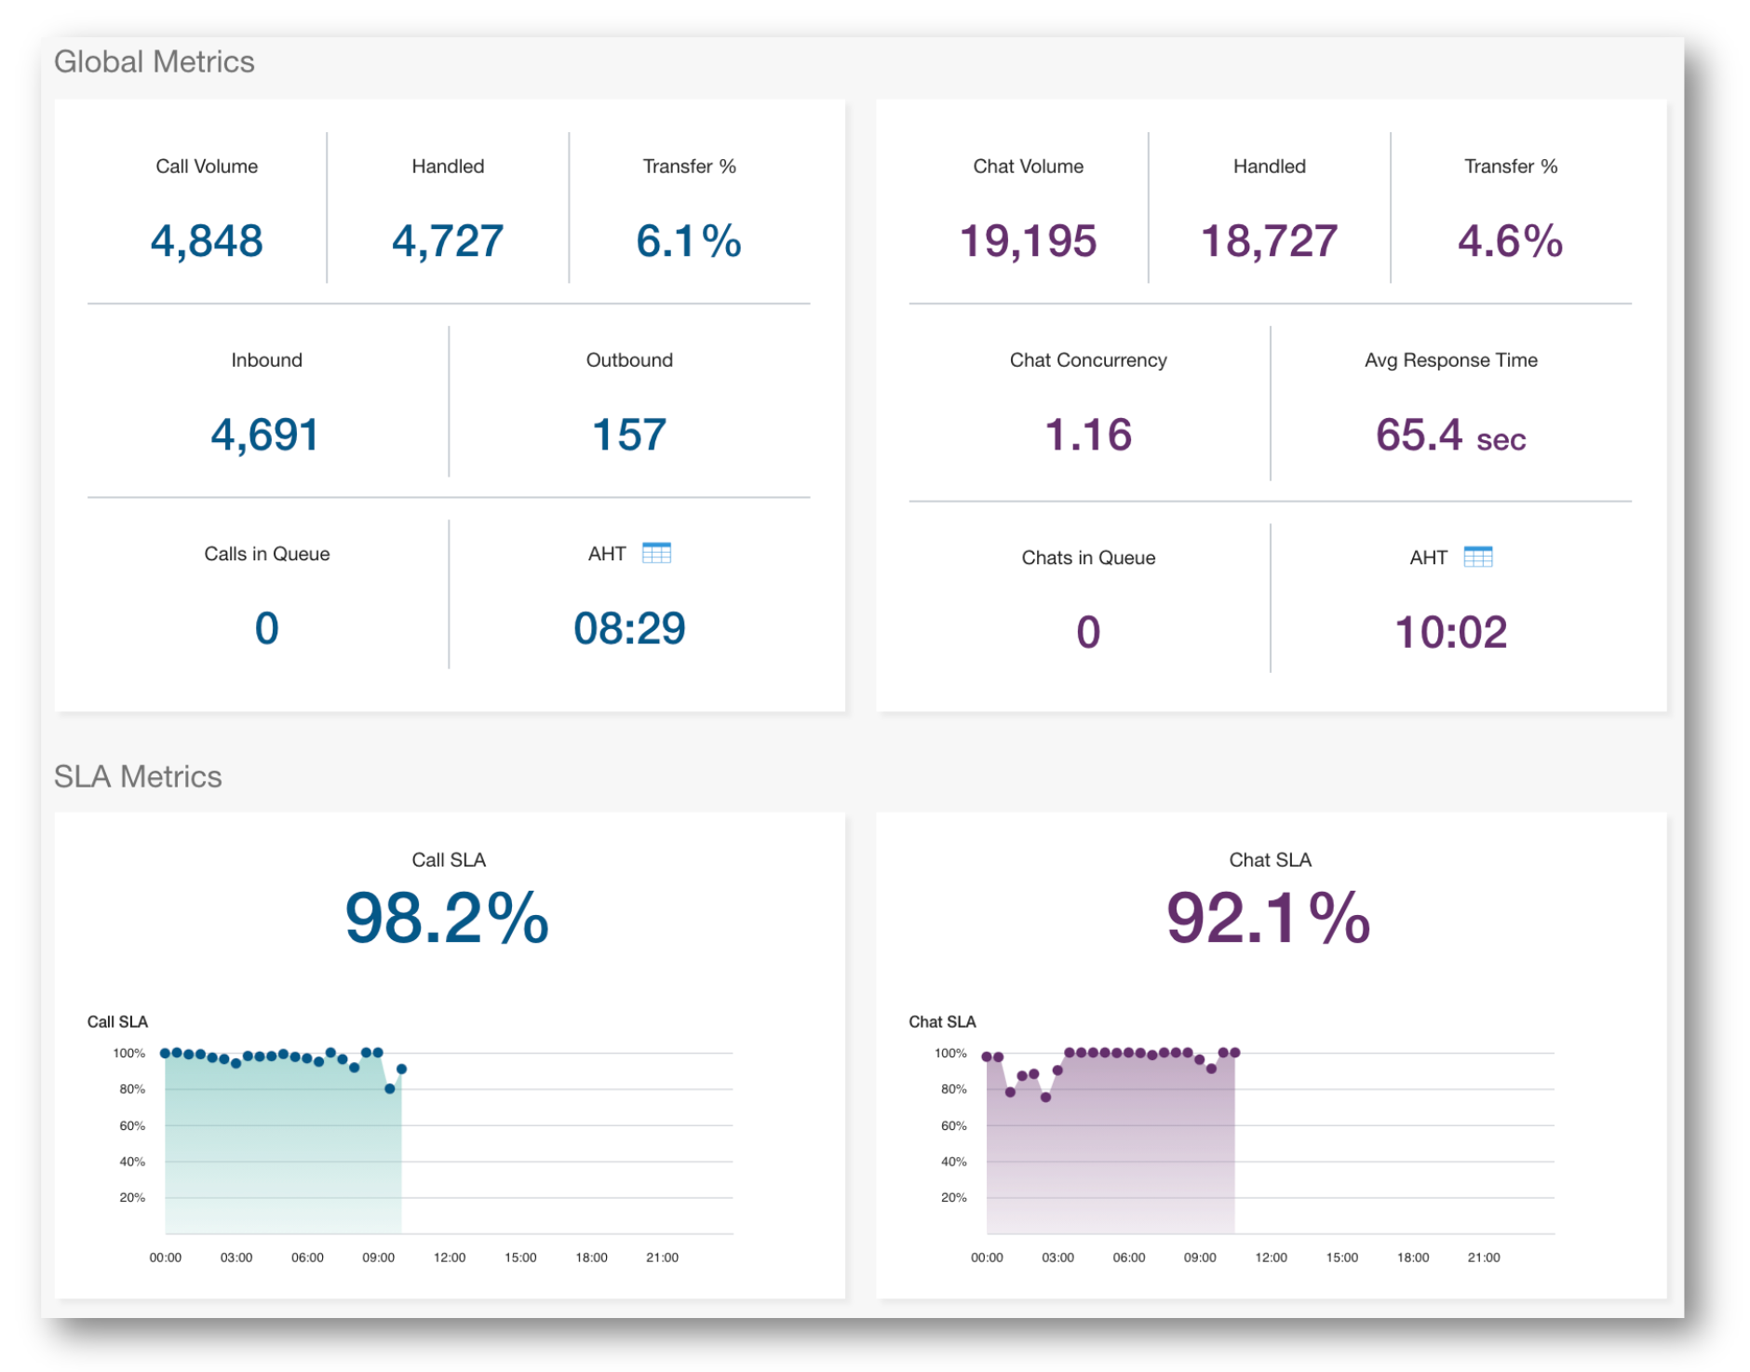Select the calls Handled value 4,727
The image size is (1750, 1372).
click(x=448, y=241)
